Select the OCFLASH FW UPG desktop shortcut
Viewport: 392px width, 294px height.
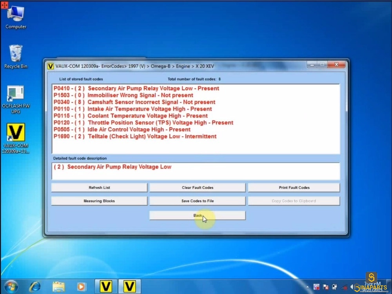click(16, 100)
